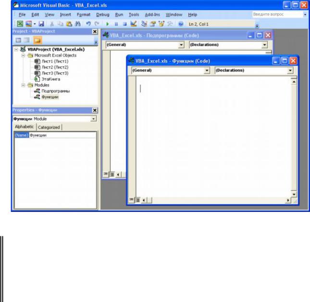The image size is (310, 302).
Task: Open the Window menu
Action: click(x=174, y=14)
